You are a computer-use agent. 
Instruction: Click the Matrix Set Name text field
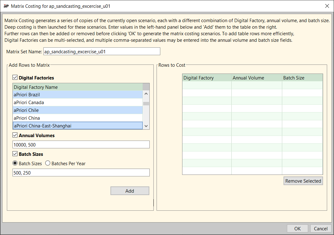101,51
